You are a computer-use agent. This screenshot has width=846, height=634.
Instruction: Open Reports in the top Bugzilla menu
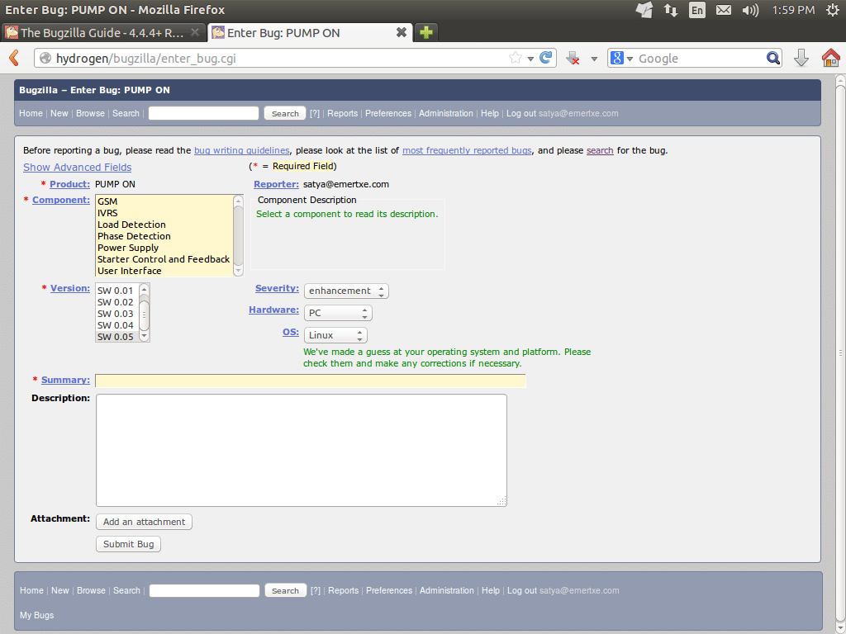[343, 113]
